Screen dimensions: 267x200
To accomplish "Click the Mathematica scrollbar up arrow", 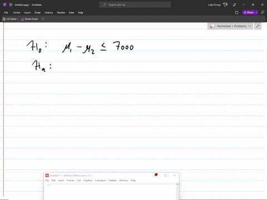I will click(x=177, y=184).
